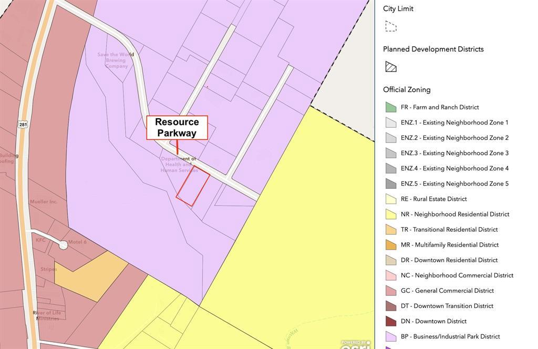Click the Resource Parkway callout label

click(177, 128)
